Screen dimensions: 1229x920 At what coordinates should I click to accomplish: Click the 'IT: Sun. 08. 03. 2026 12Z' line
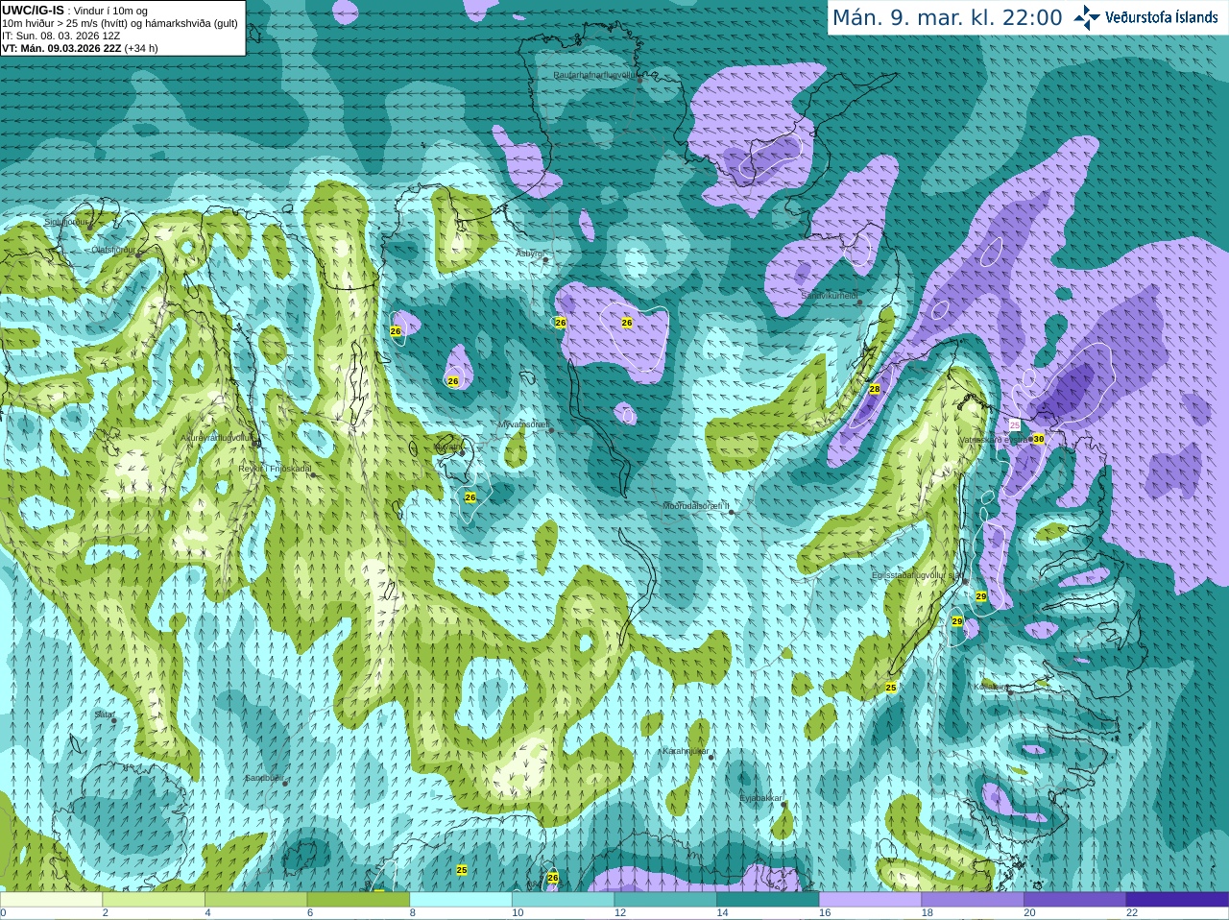pyautogui.click(x=61, y=36)
